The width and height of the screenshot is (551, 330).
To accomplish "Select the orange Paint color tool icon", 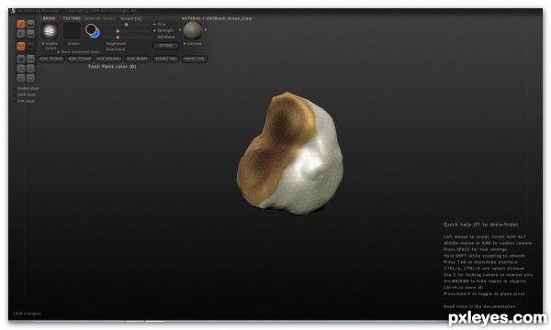I will point(21,24).
